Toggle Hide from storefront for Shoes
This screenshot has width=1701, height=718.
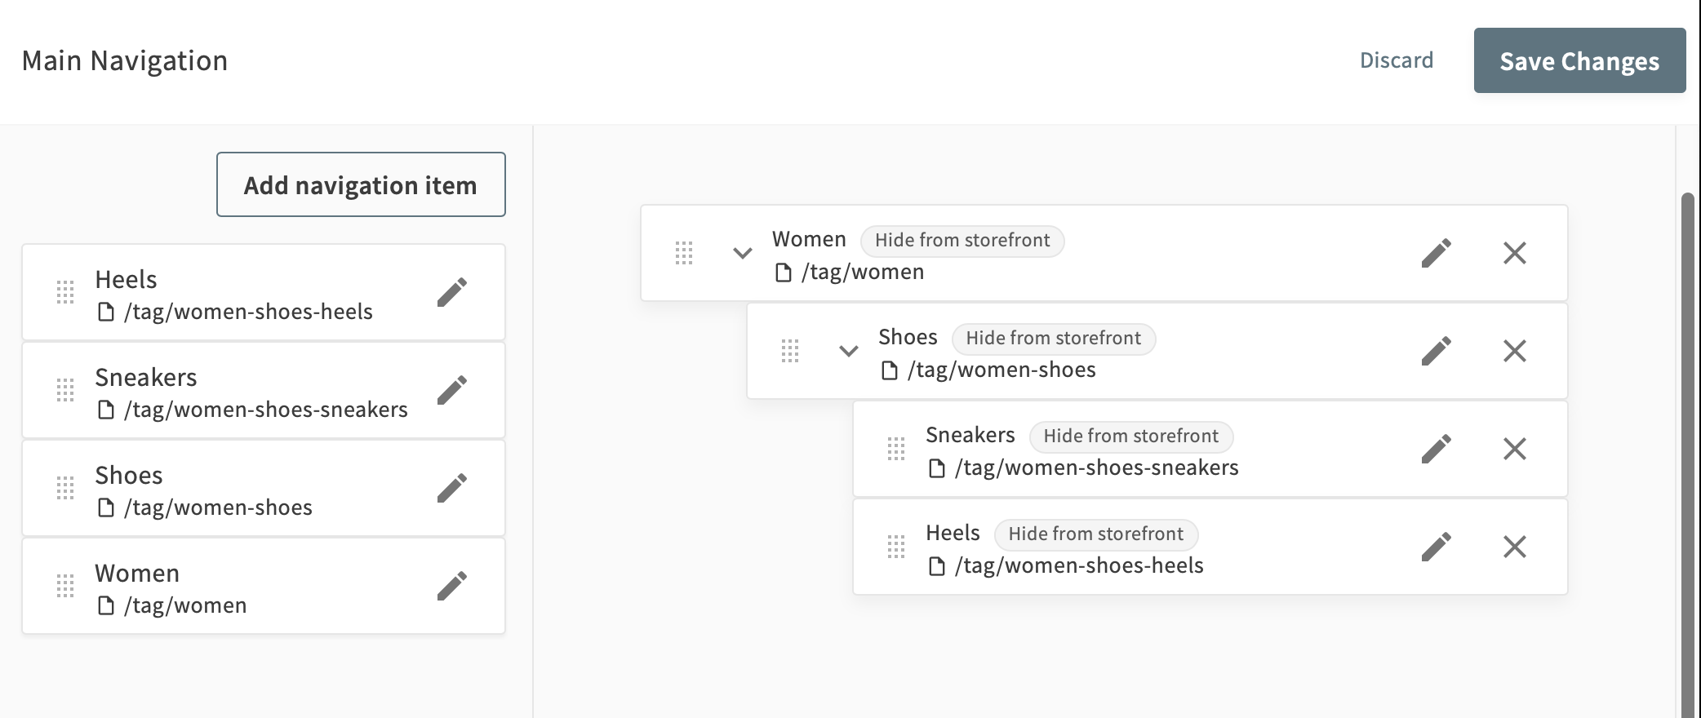point(1053,339)
